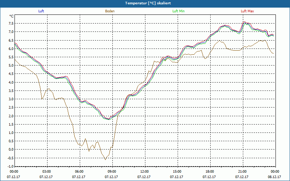The height and width of the screenshot is (181, 290).
Task: Click the 7,5 y-axis value
Action: tap(11, 23)
